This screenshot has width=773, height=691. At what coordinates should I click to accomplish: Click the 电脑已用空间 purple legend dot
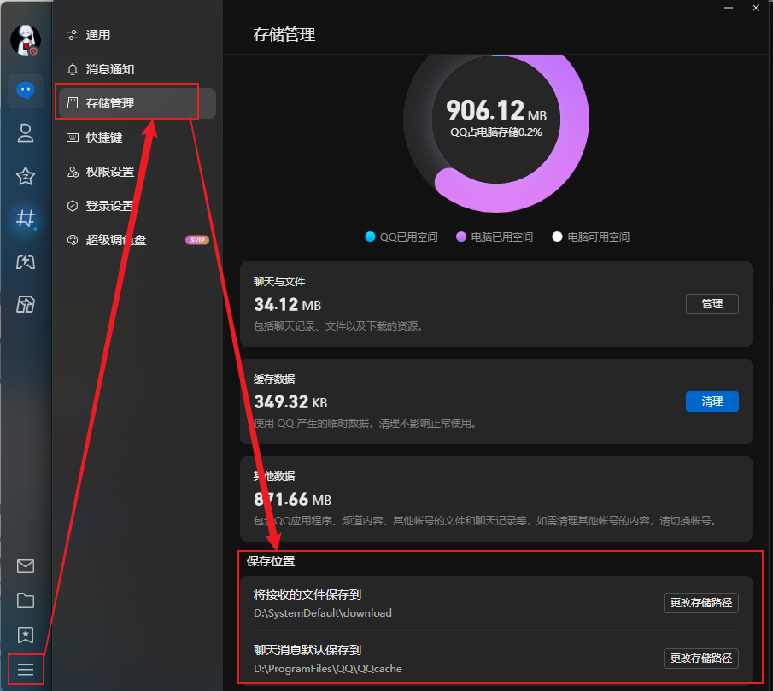[x=461, y=237]
